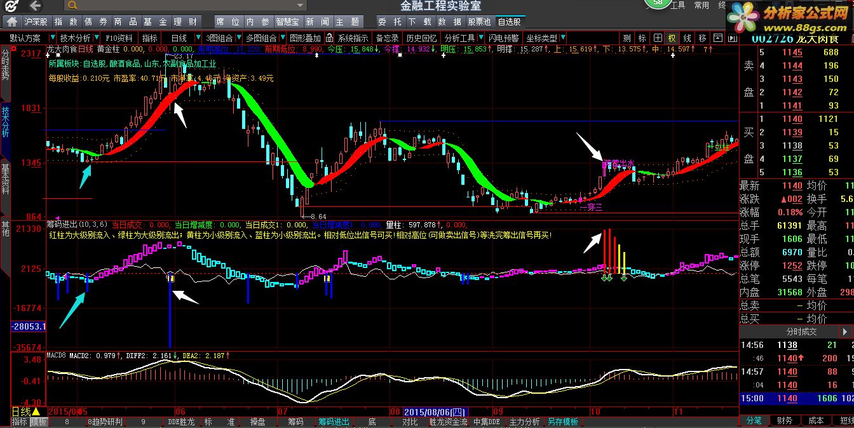Select the 8趋势研判 indicator tab
The width and height of the screenshot is (854, 428).
105,422
